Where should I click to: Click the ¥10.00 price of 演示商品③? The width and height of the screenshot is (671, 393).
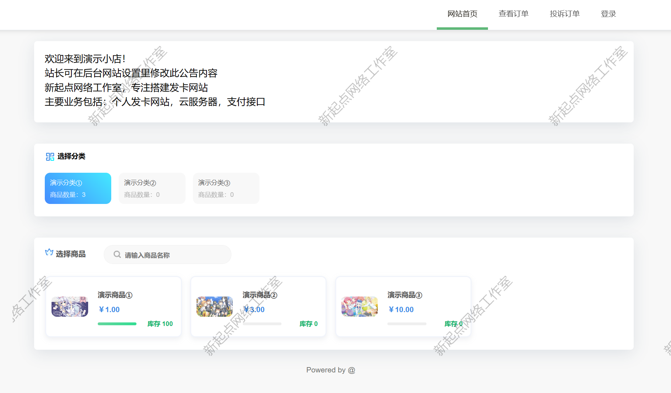click(x=401, y=309)
